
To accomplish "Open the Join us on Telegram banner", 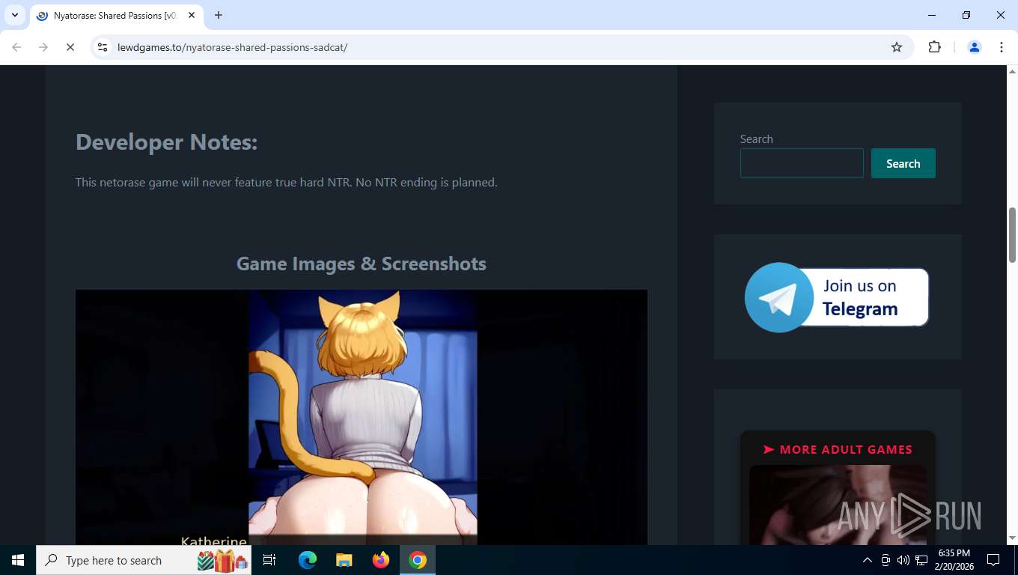I will coord(837,297).
